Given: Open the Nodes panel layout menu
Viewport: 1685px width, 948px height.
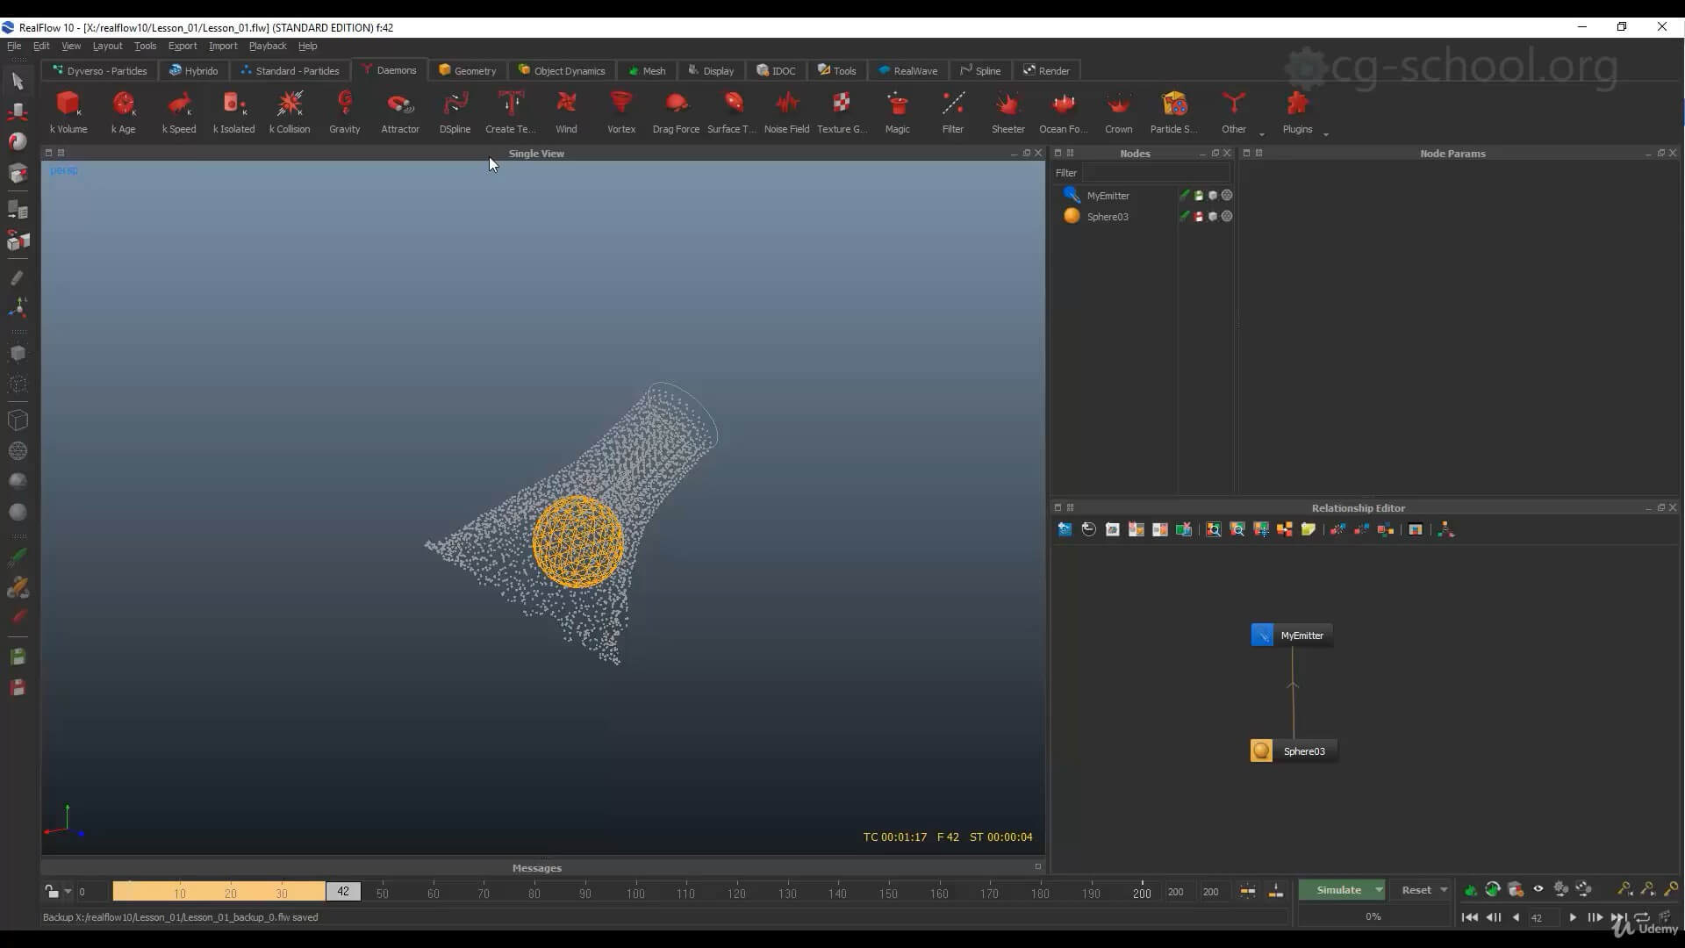Looking at the screenshot, I should pos(1070,153).
